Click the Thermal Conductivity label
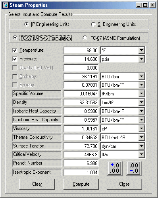 37,137
